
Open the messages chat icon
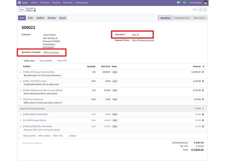[179, 3]
